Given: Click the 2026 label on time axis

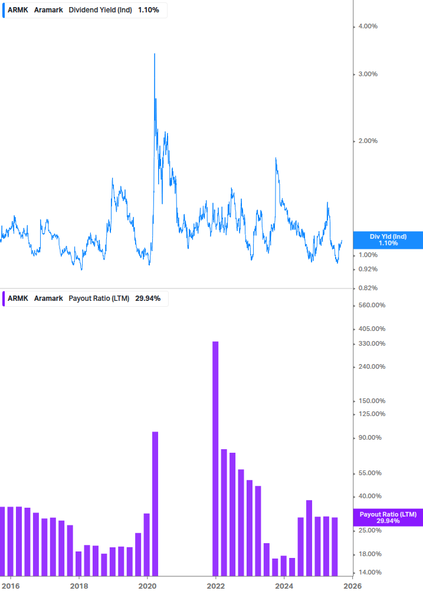Looking at the screenshot, I should tap(352, 586).
